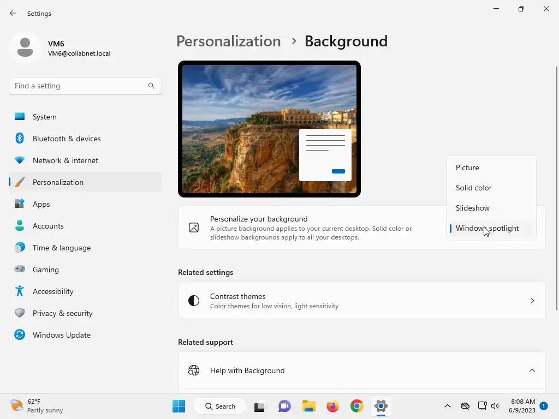Click the Gaming controller icon
Image resolution: width=559 pixels, height=419 pixels.
tap(20, 269)
